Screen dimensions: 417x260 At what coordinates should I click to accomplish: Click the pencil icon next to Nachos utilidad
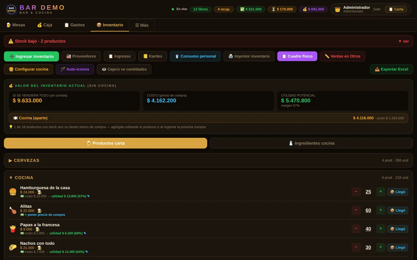click(x=87, y=252)
